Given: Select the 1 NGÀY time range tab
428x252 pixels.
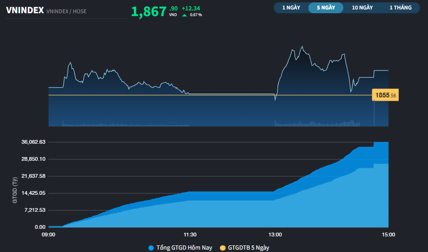Looking at the screenshot, I should 291,8.
